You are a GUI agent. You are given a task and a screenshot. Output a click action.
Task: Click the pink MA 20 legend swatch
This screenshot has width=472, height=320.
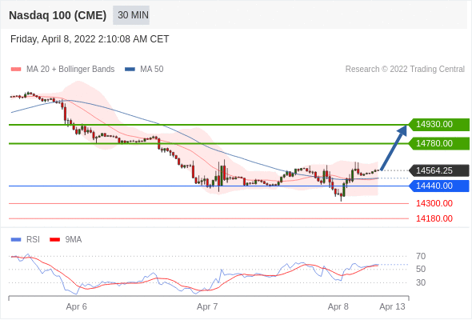pos(16,70)
